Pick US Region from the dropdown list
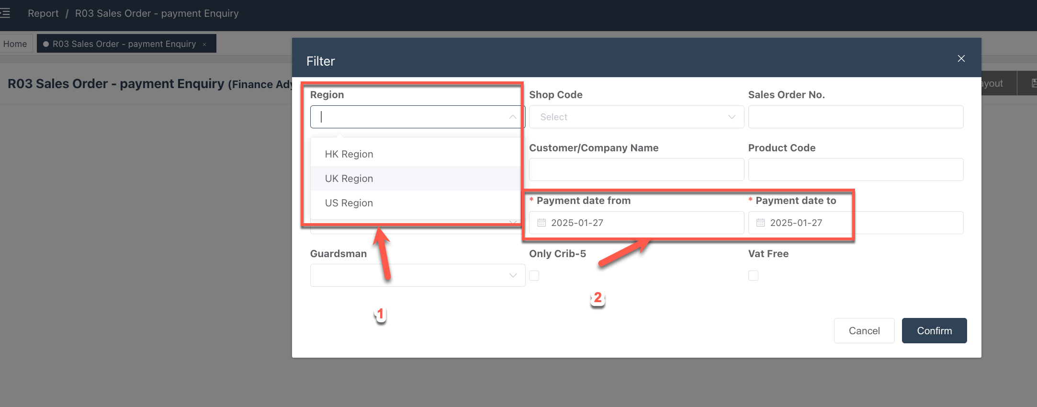This screenshot has width=1037, height=407. (x=349, y=203)
